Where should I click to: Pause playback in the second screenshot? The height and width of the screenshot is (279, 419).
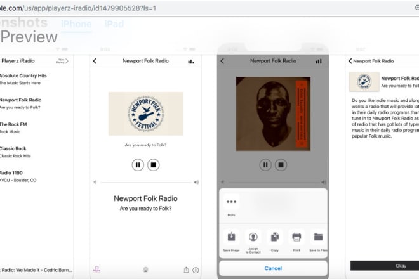pos(138,165)
